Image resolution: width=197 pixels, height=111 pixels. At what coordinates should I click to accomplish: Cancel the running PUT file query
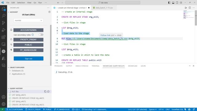click(48, 92)
